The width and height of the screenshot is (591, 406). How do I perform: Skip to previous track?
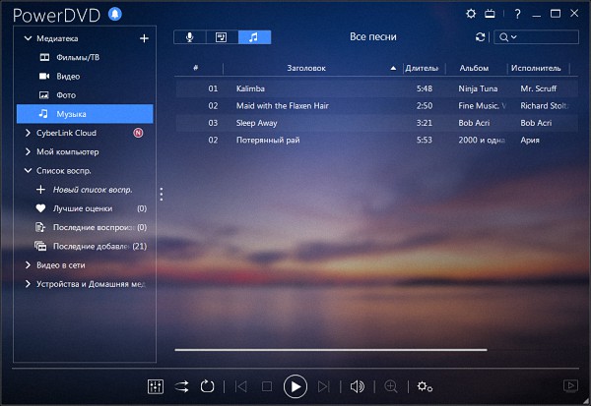[x=241, y=386]
